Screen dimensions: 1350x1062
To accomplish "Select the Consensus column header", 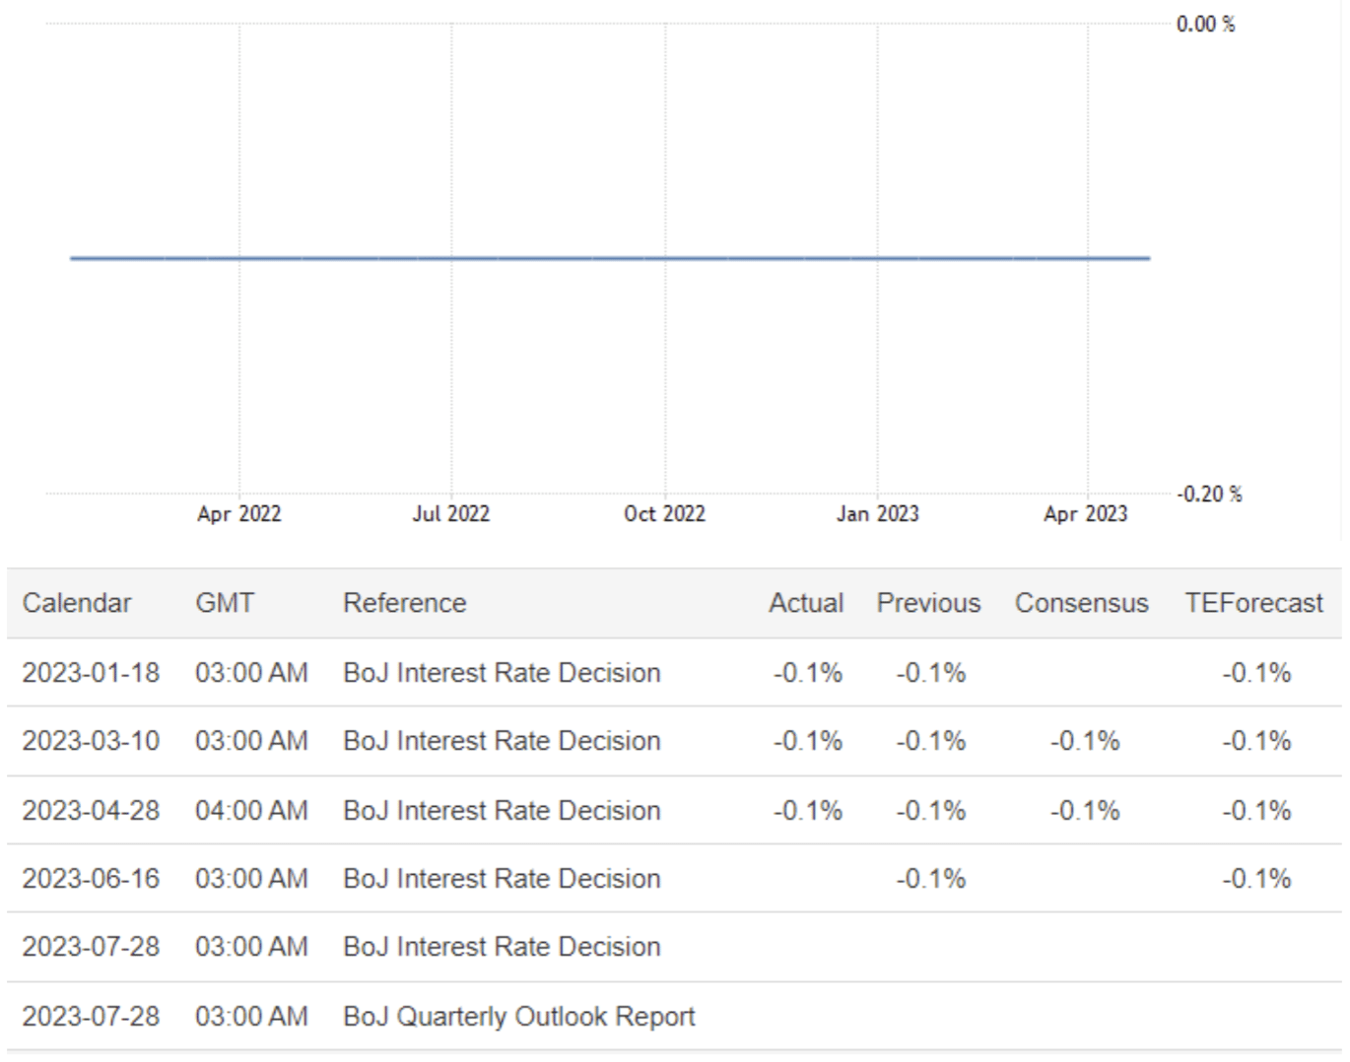I will click(1081, 603).
